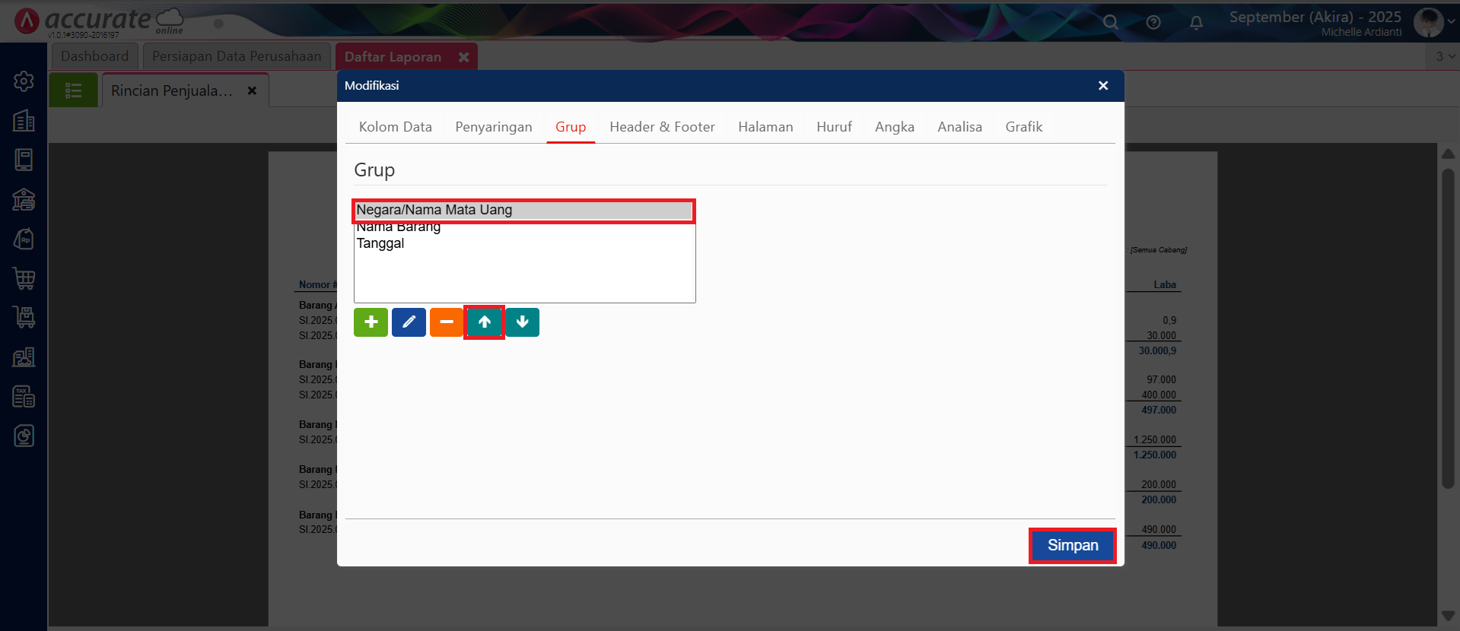Switch to the Kolom Data tab
1460x631 pixels.
point(395,127)
